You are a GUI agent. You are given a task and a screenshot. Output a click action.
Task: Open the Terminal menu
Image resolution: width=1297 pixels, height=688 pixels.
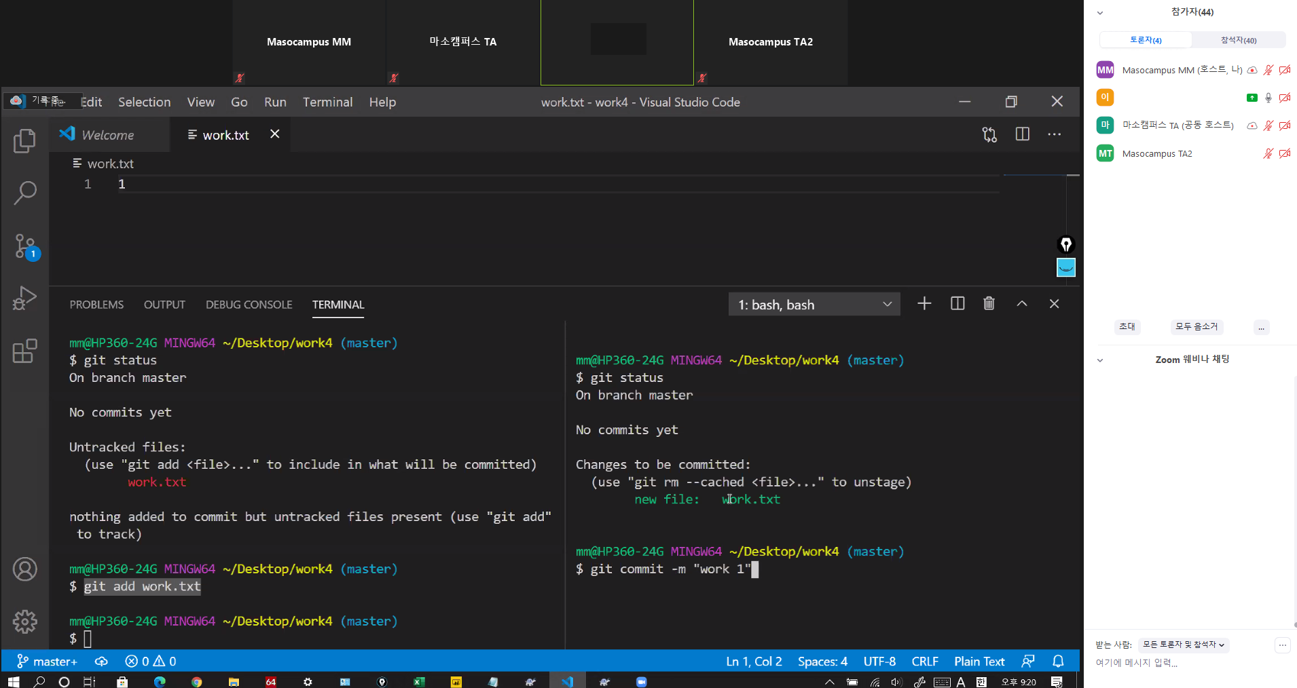click(x=327, y=102)
